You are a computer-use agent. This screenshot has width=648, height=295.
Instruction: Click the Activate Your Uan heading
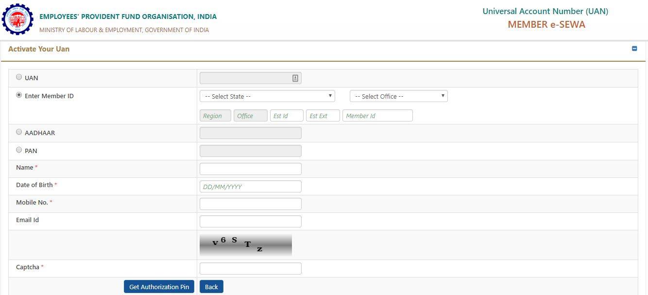[39, 49]
